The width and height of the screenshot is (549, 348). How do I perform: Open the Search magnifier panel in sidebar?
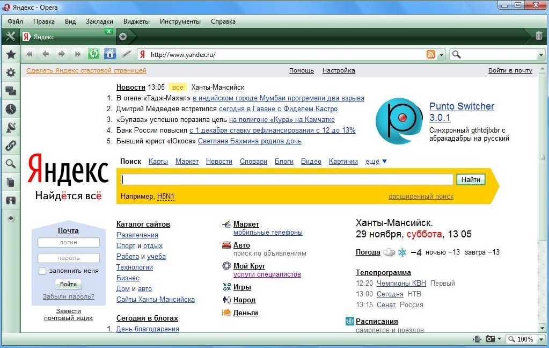(11, 164)
